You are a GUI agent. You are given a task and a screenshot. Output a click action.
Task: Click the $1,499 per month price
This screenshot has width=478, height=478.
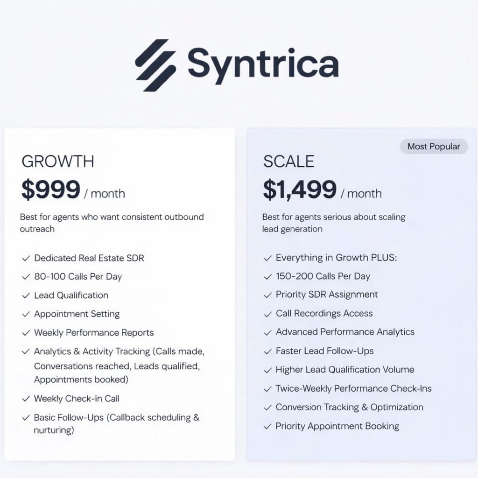322,190
